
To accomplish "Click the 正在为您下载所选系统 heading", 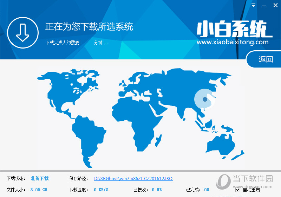I will pos(89,27).
